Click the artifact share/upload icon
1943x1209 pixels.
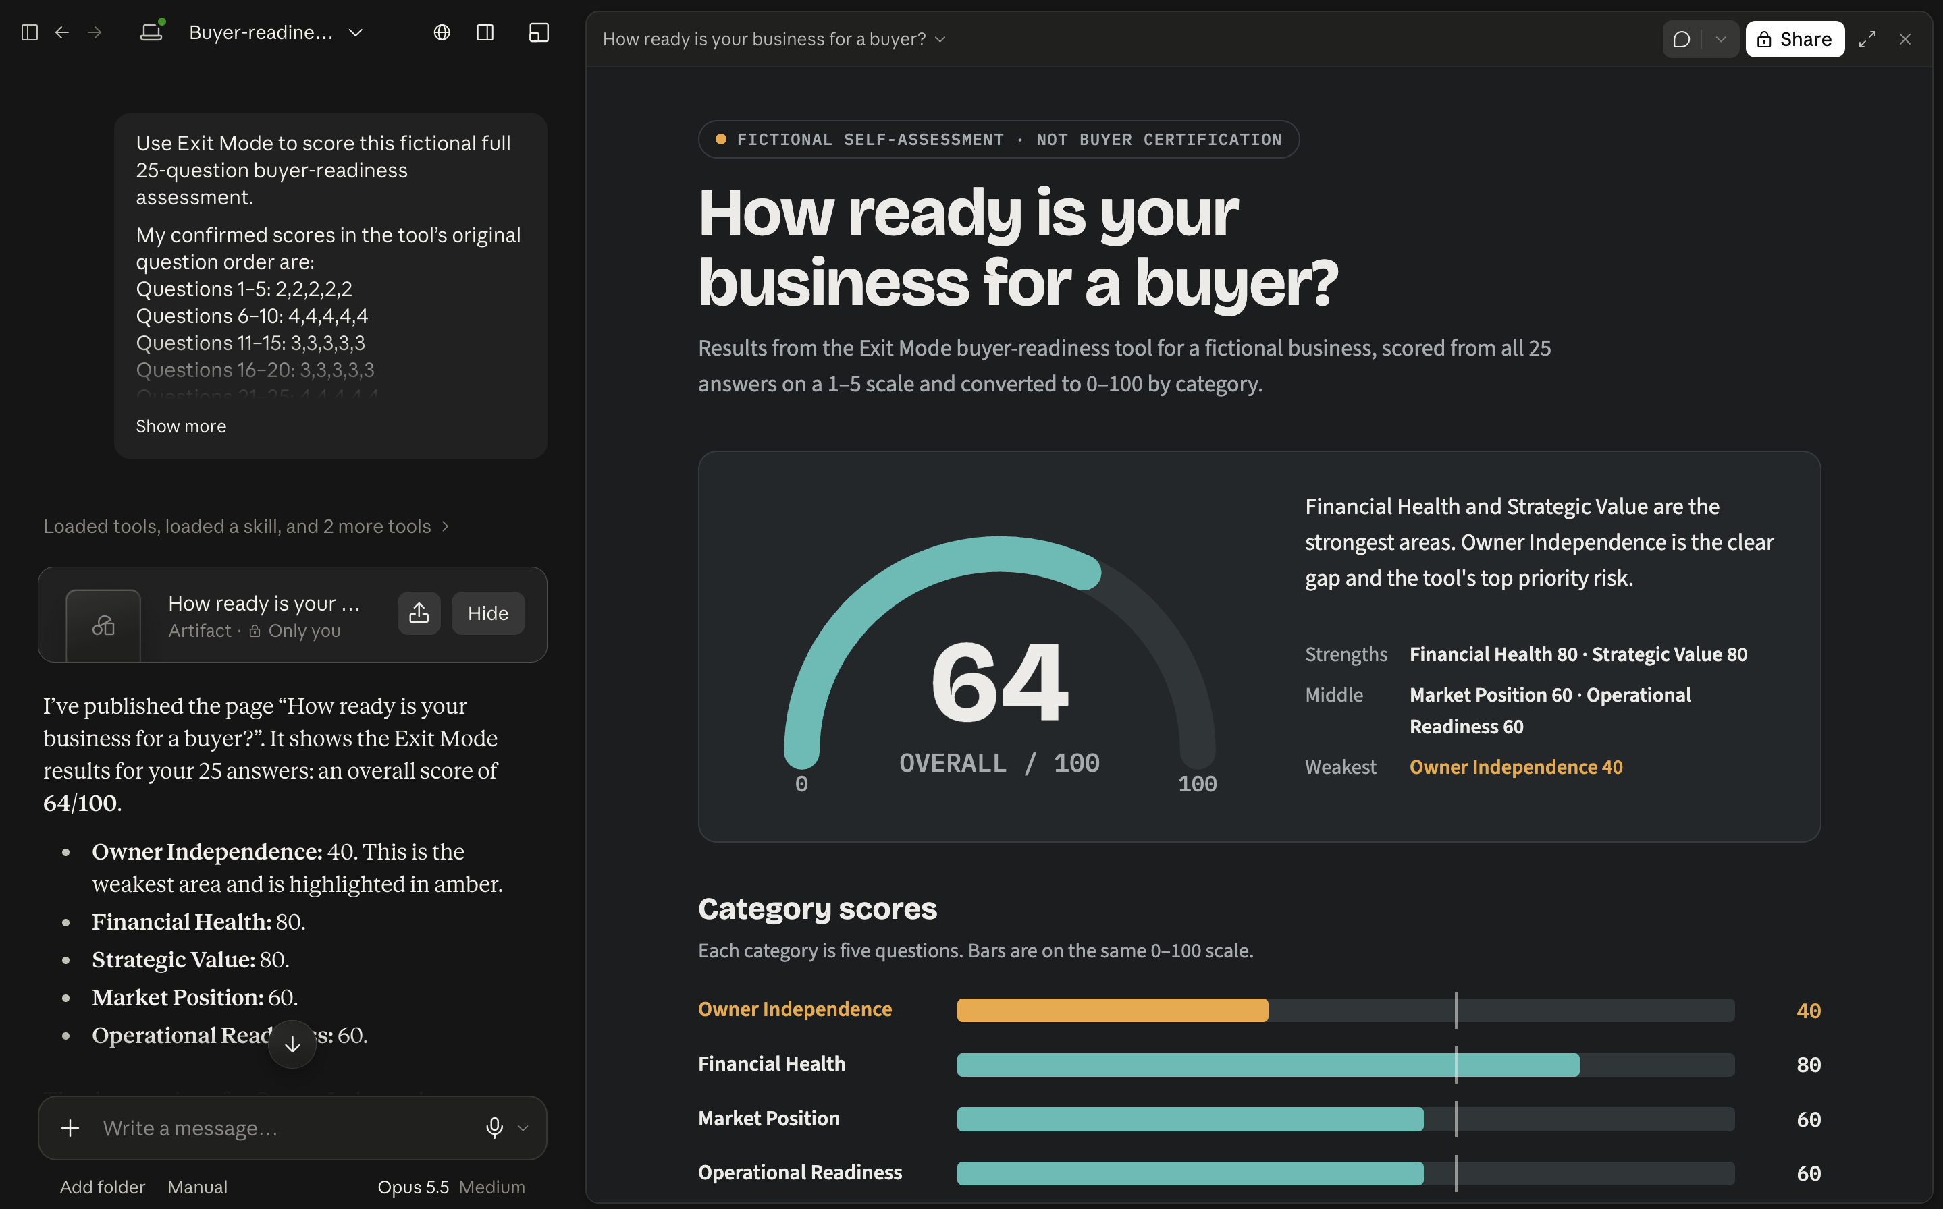tap(419, 613)
